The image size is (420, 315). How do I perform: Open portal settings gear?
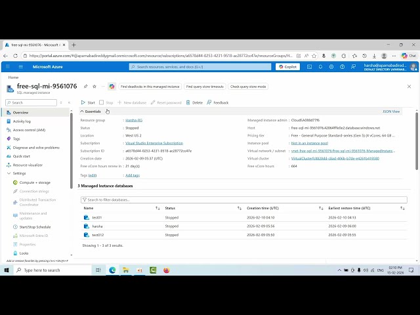[331, 67]
